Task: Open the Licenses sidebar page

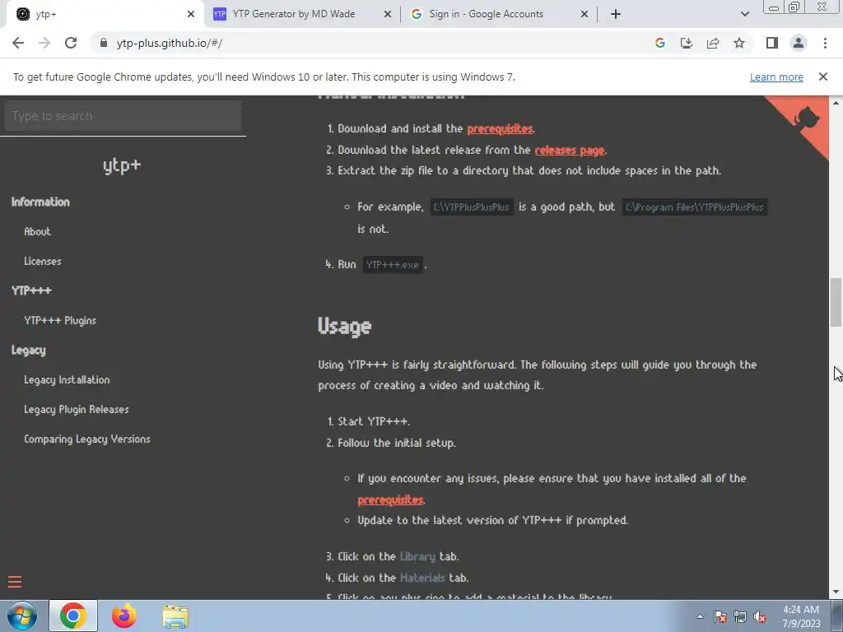Action: [43, 261]
